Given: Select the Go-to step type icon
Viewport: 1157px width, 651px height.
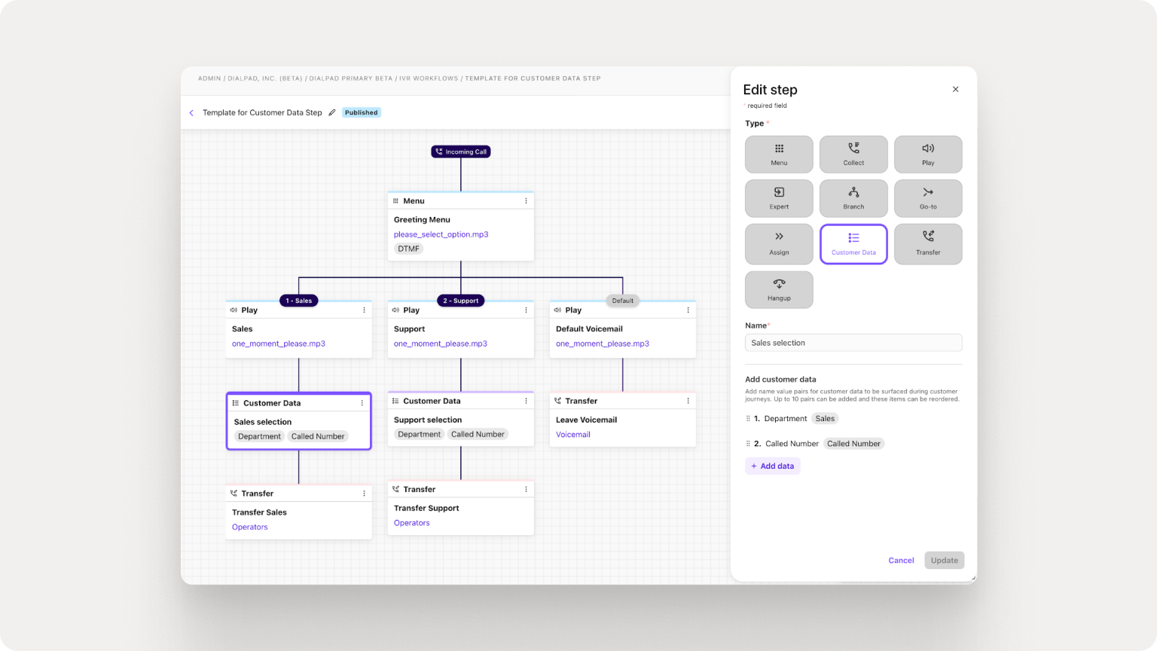Looking at the screenshot, I should pyautogui.click(x=928, y=198).
